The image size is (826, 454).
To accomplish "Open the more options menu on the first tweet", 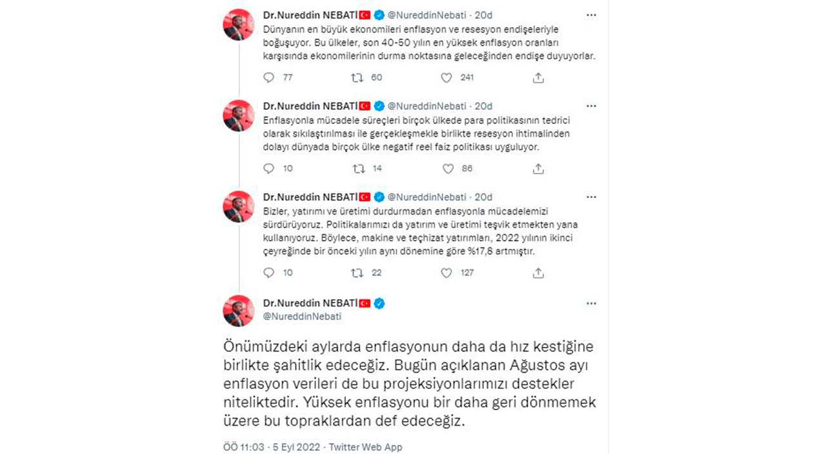I will click(x=590, y=14).
